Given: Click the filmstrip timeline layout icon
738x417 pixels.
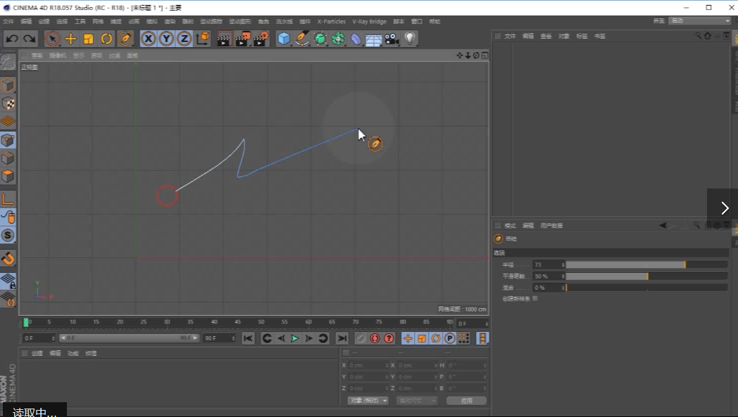Looking at the screenshot, I should tap(482, 338).
